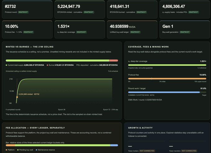This screenshot has height=153, width=211.
Task: Click the red burned segment of the supply bar
Action: click(114, 61)
